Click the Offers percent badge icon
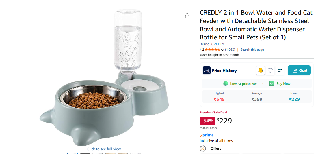Screen dimensions: 318x154 (x=203, y=149)
